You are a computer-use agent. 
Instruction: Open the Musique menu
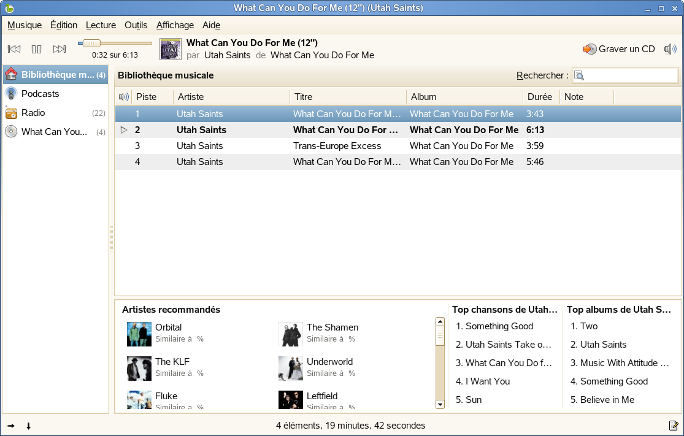[x=25, y=25]
